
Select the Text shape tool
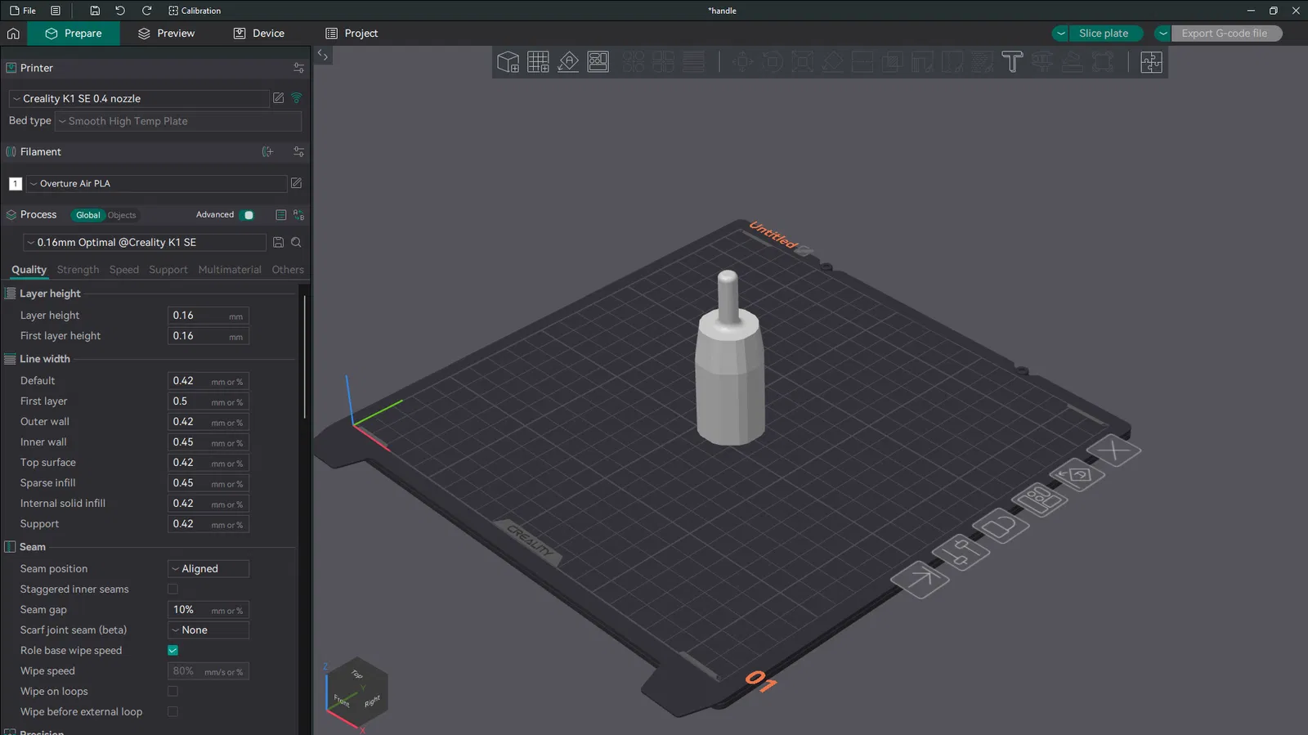click(x=1012, y=62)
